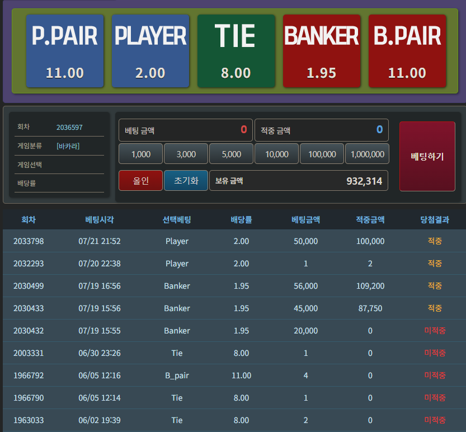
Task: Select the P.PAIR 11.00 bet tile
Action: click(65, 51)
